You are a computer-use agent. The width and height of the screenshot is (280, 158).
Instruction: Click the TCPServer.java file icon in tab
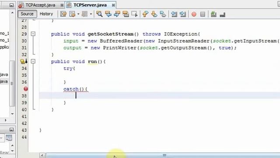69,5
